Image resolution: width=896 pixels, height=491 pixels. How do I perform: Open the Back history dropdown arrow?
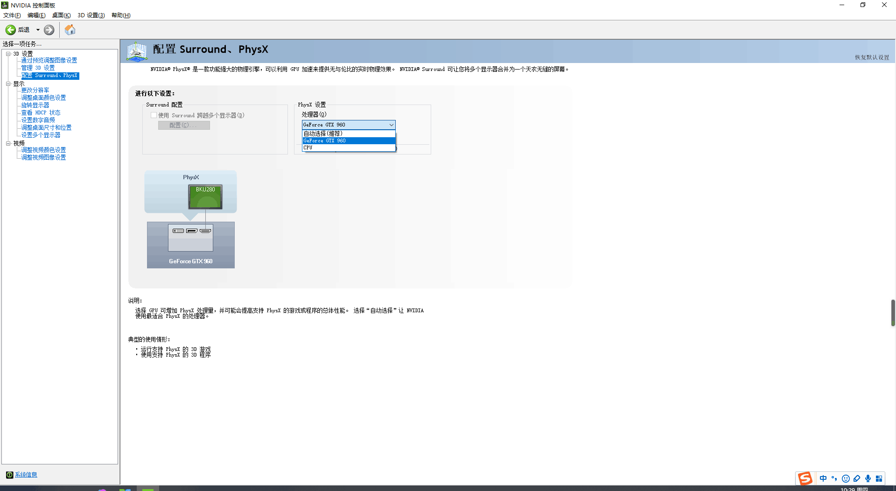click(x=38, y=30)
